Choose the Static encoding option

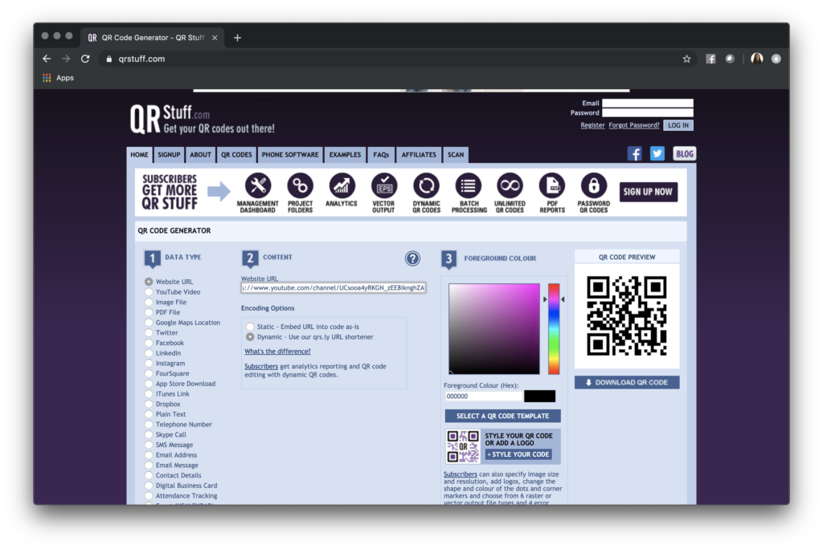click(249, 327)
